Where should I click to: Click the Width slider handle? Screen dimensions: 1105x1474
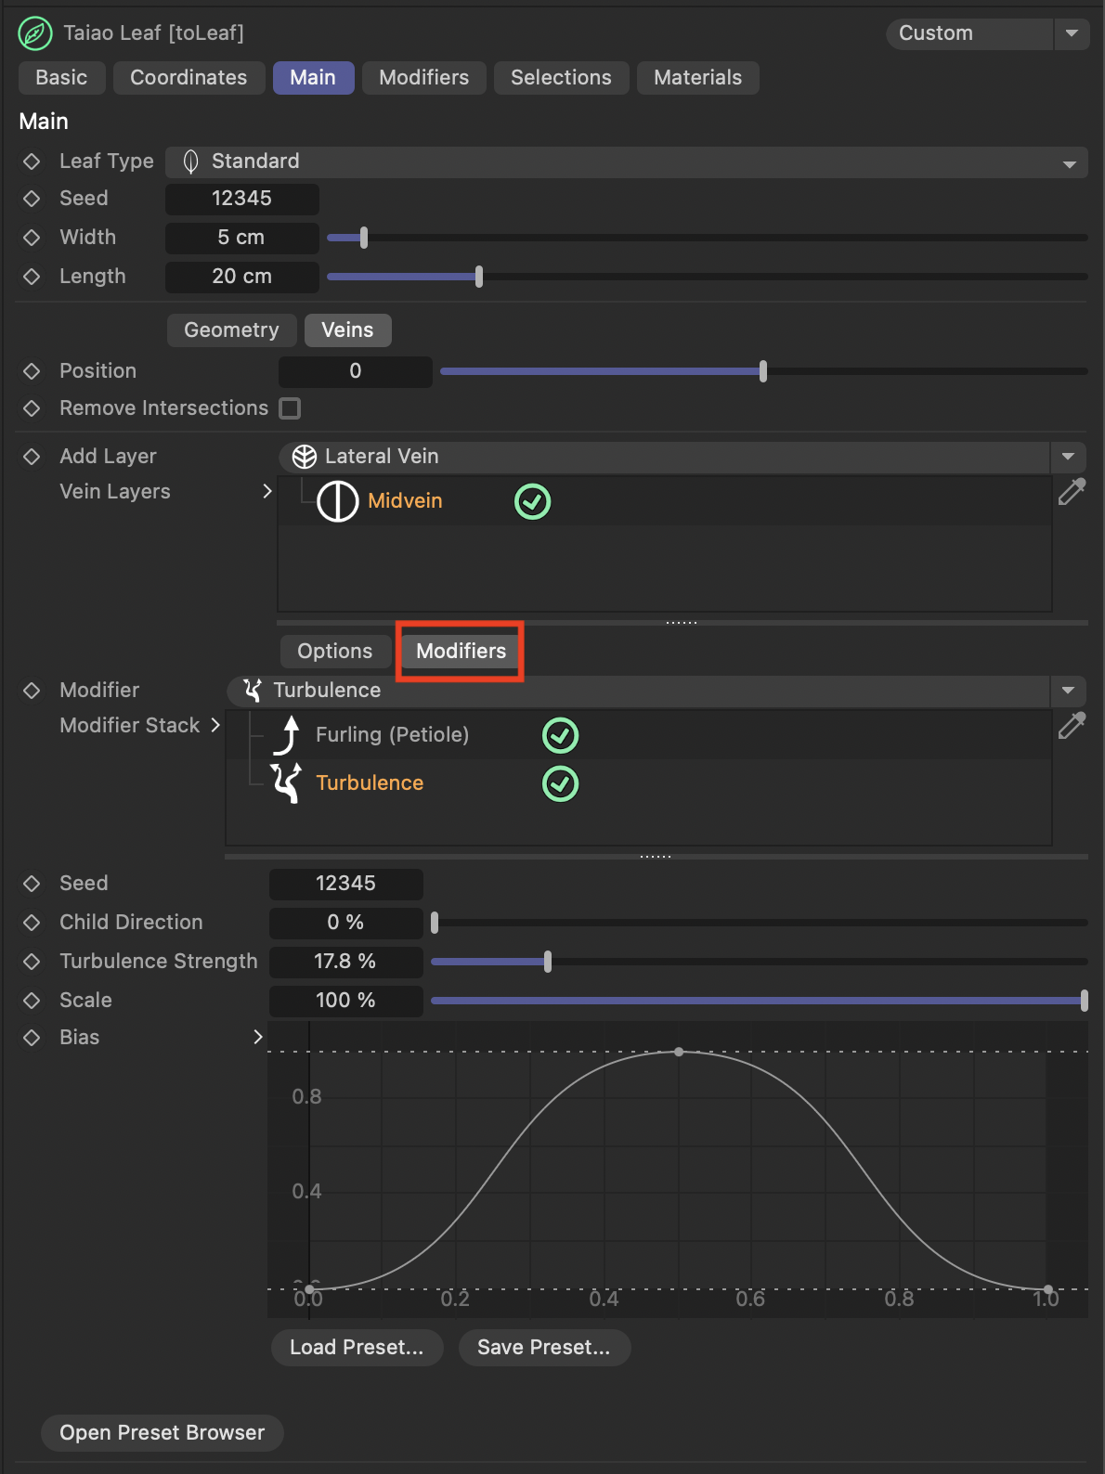[364, 238]
